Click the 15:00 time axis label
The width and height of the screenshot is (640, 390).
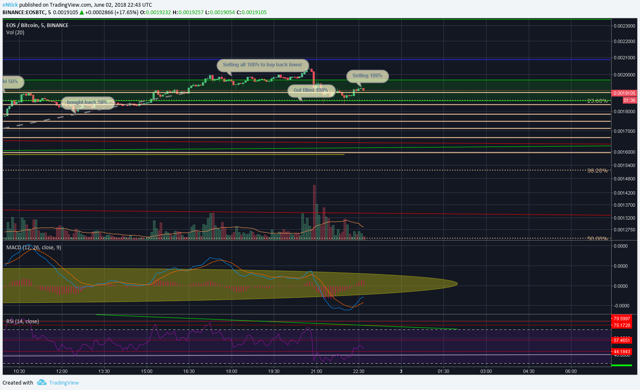[x=147, y=371]
